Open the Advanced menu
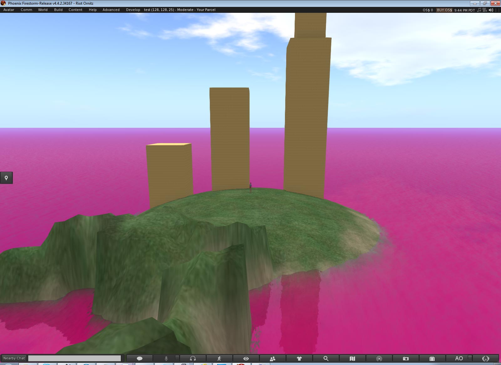Image resolution: width=501 pixels, height=365 pixels. (111, 10)
